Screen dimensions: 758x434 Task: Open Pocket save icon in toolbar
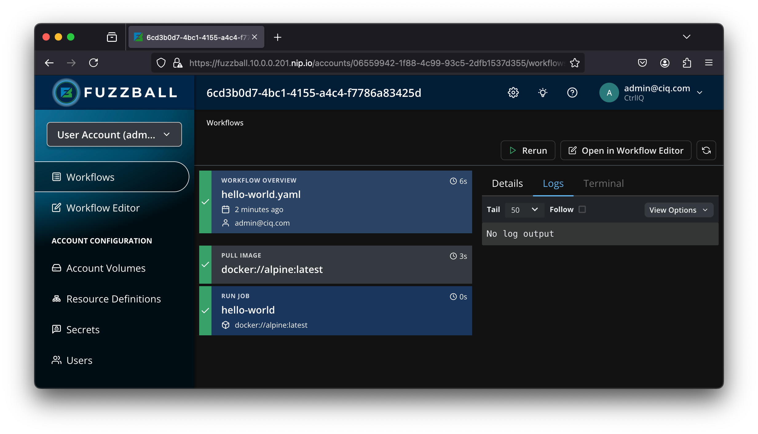pyautogui.click(x=642, y=63)
